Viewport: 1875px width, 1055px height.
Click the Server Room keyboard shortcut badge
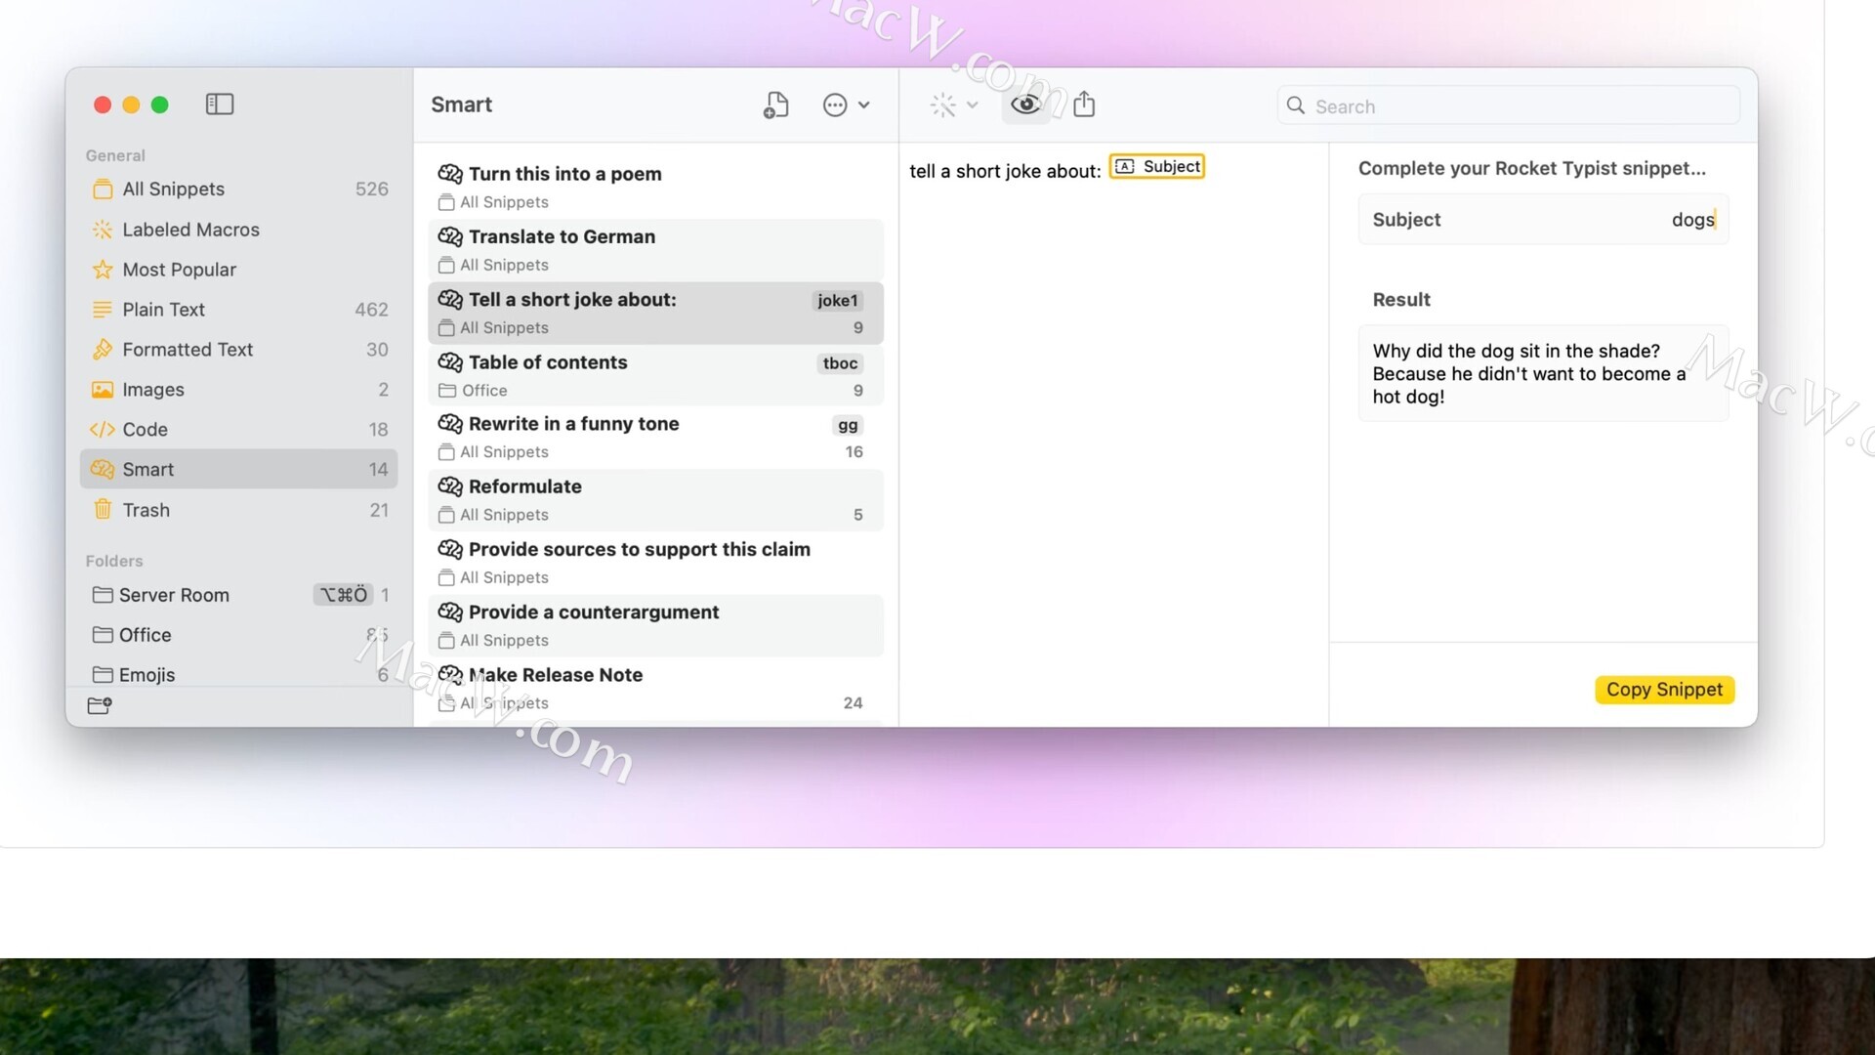pos(344,595)
